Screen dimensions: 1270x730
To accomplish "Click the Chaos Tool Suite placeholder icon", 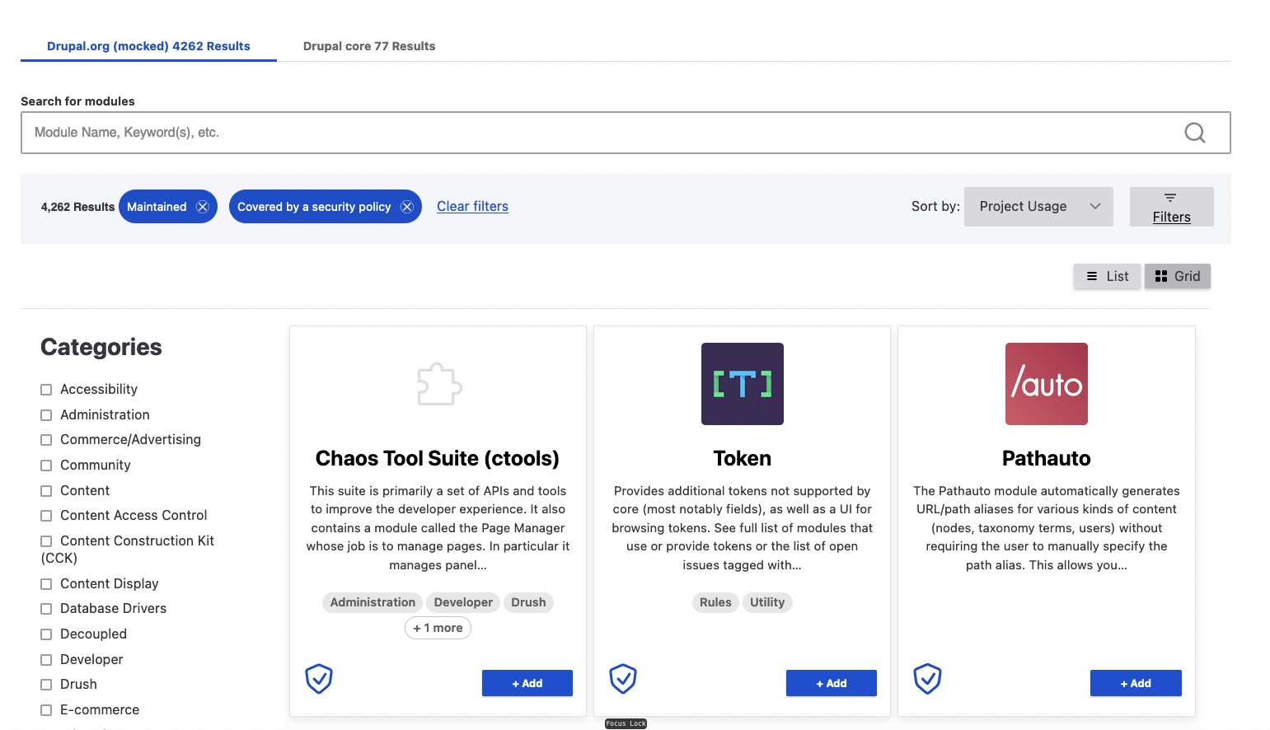I will tap(438, 384).
